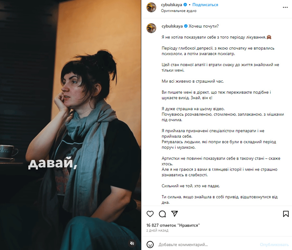This screenshot has width=292, height=250.
Task: Click the Опубликовать post comment button
Action: pyautogui.click(x=274, y=244)
